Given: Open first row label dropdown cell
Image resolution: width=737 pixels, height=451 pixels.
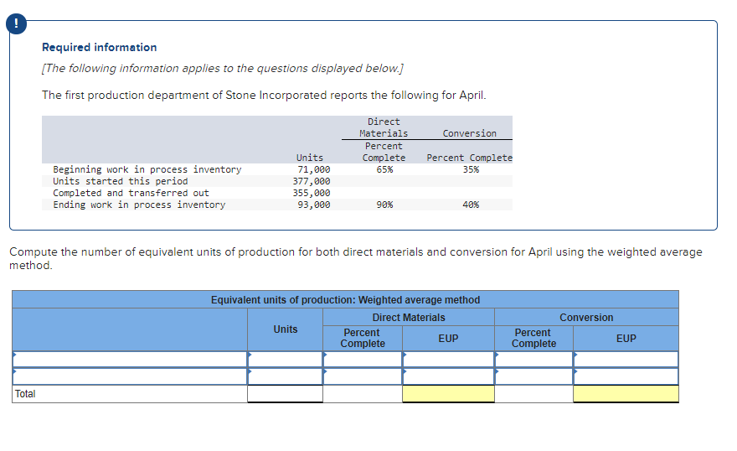Looking at the screenshot, I should tap(130, 360).
